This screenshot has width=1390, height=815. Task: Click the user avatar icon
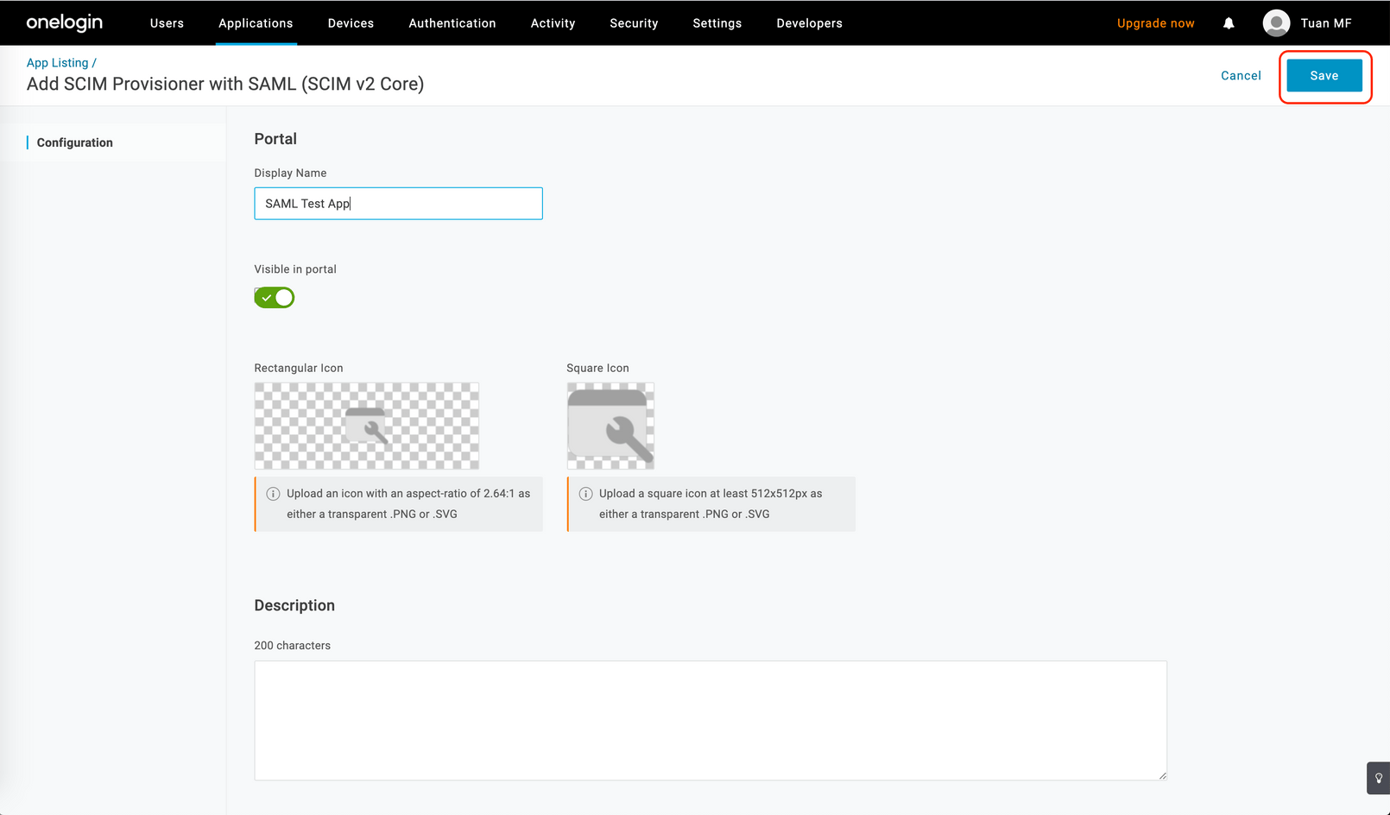coord(1276,23)
